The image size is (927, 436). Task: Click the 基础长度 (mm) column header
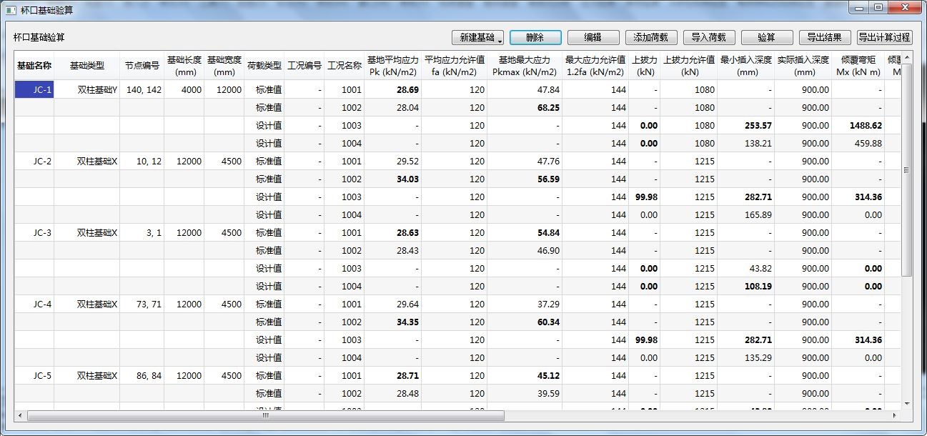(184, 66)
